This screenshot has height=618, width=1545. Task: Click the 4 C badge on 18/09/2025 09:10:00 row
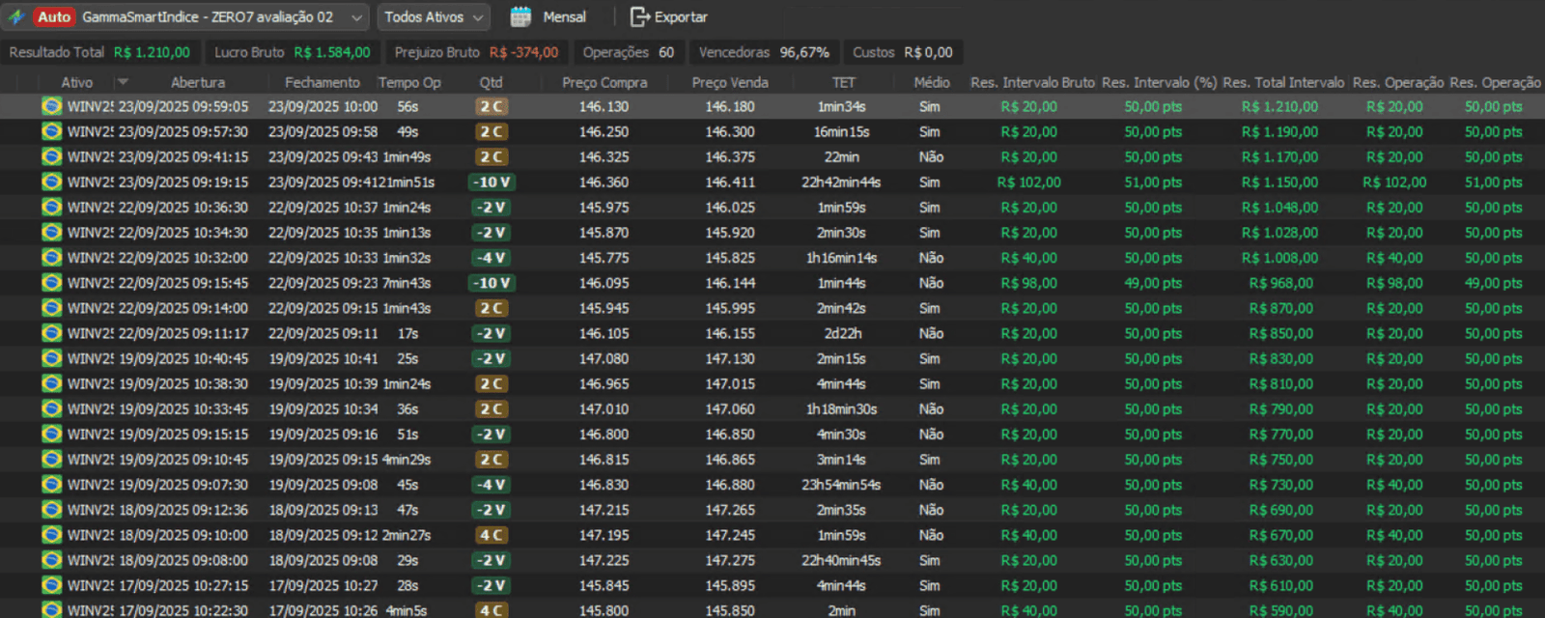[x=492, y=535]
